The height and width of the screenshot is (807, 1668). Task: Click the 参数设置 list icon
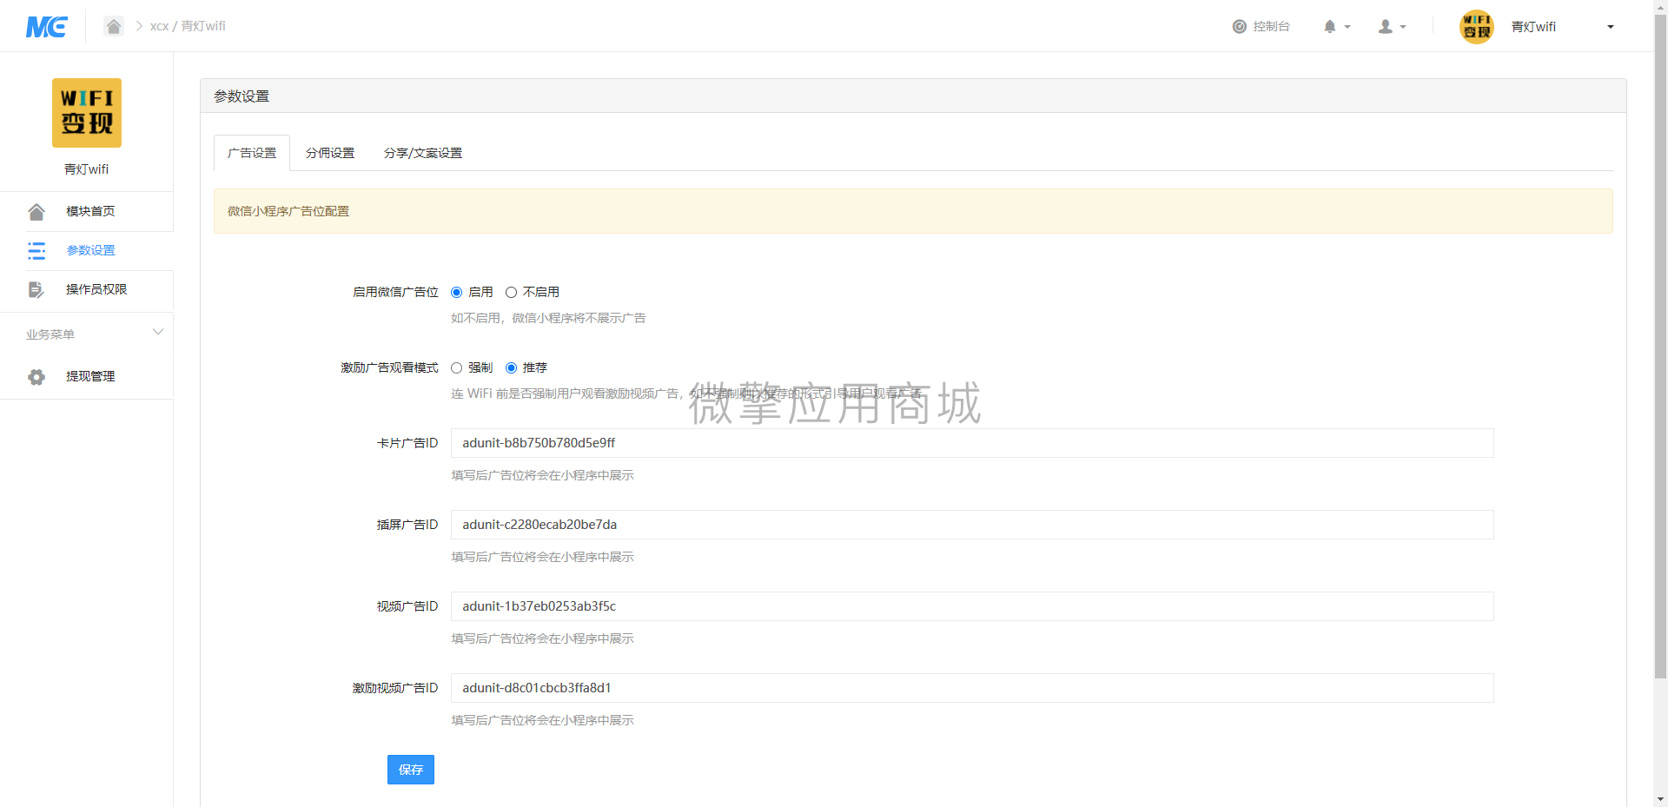click(x=36, y=251)
